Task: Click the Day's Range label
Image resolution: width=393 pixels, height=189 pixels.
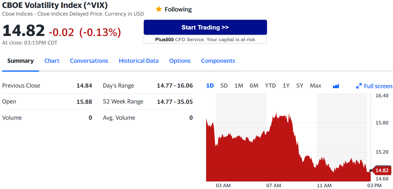Action: point(118,86)
